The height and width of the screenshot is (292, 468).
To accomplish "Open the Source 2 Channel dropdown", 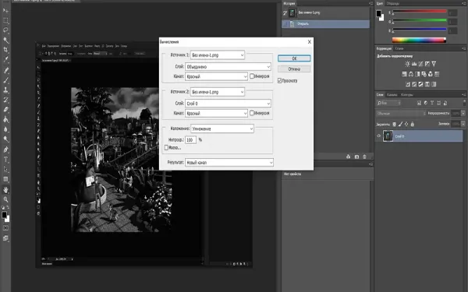I will click(216, 113).
